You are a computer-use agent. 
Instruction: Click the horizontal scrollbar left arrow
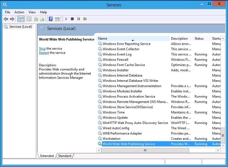click(x=99, y=150)
